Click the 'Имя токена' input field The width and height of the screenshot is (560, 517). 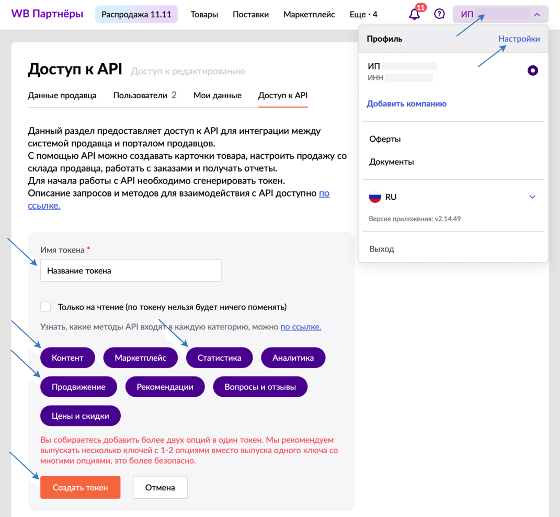coord(131,271)
